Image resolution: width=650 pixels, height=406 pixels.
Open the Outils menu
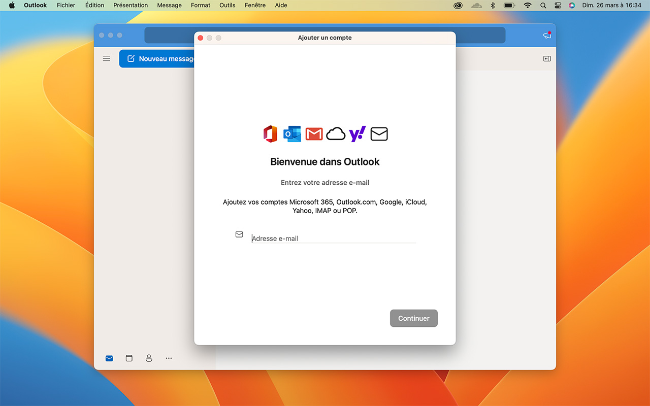(227, 5)
